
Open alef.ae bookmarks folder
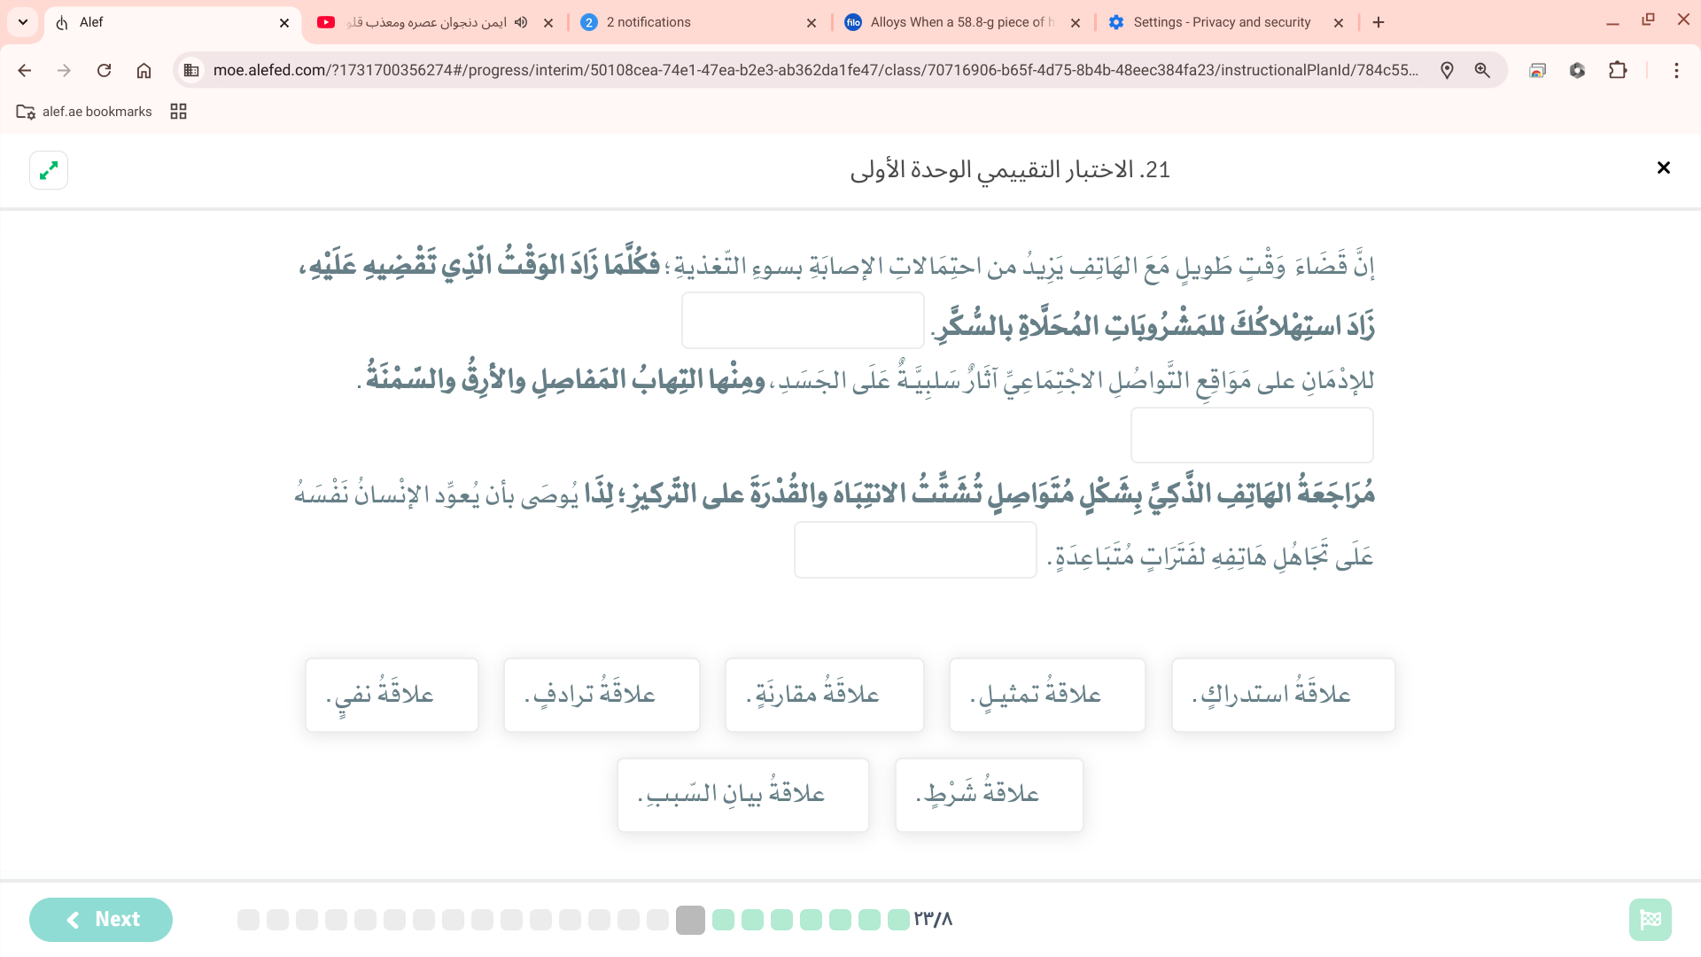tap(85, 112)
